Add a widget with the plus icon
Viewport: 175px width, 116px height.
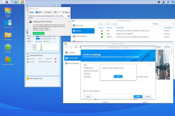27,6
